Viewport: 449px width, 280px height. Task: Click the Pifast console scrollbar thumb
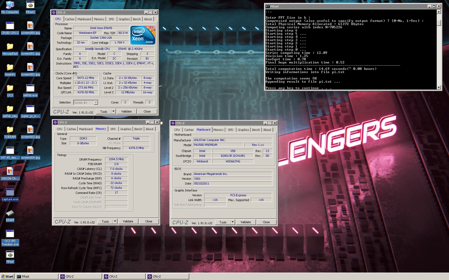click(x=439, y=23)
